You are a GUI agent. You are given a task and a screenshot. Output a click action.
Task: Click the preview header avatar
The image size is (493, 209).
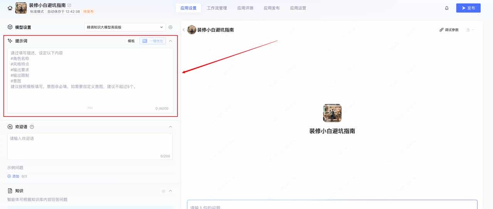pyautogui.click(x=191, y=30)
